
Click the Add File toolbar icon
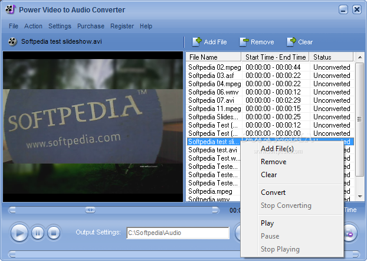pyautogui.click(x=197, y=42)
